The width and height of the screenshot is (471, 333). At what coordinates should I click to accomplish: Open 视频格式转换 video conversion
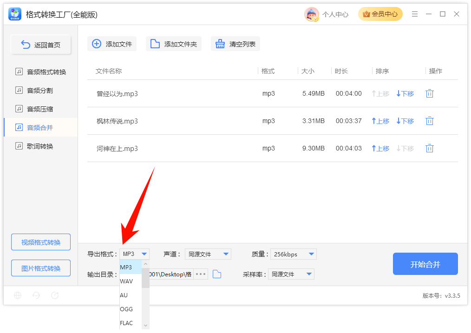(x=41, y=242)
